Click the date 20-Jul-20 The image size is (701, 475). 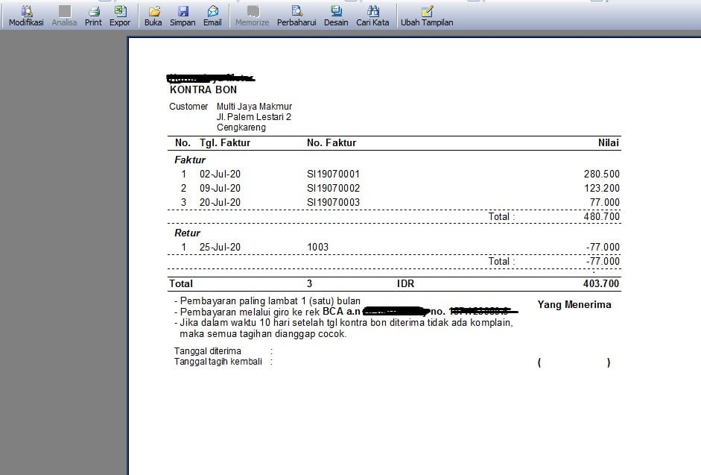pyautogui.click(x=220, y=202)
